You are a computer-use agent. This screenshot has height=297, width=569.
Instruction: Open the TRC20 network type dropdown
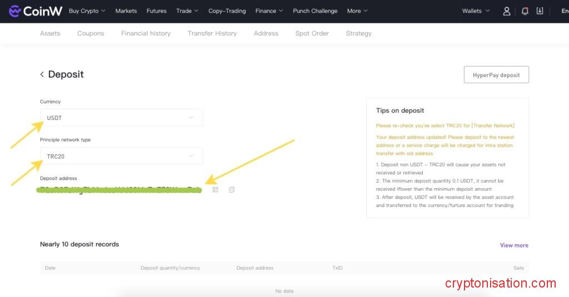[x=121, y=157]
